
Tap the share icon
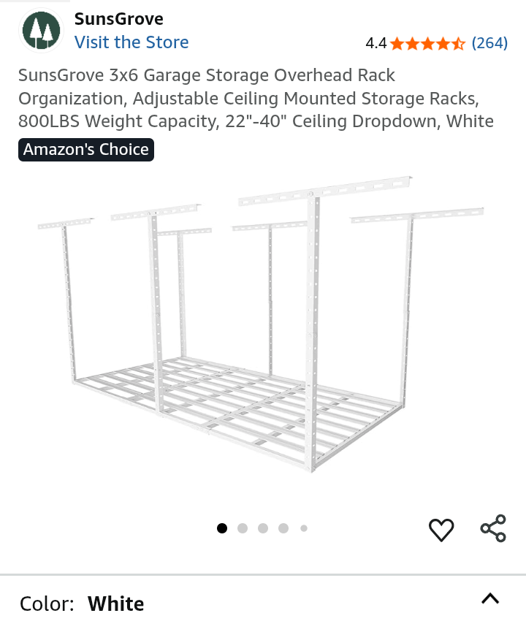pos(493,528)
